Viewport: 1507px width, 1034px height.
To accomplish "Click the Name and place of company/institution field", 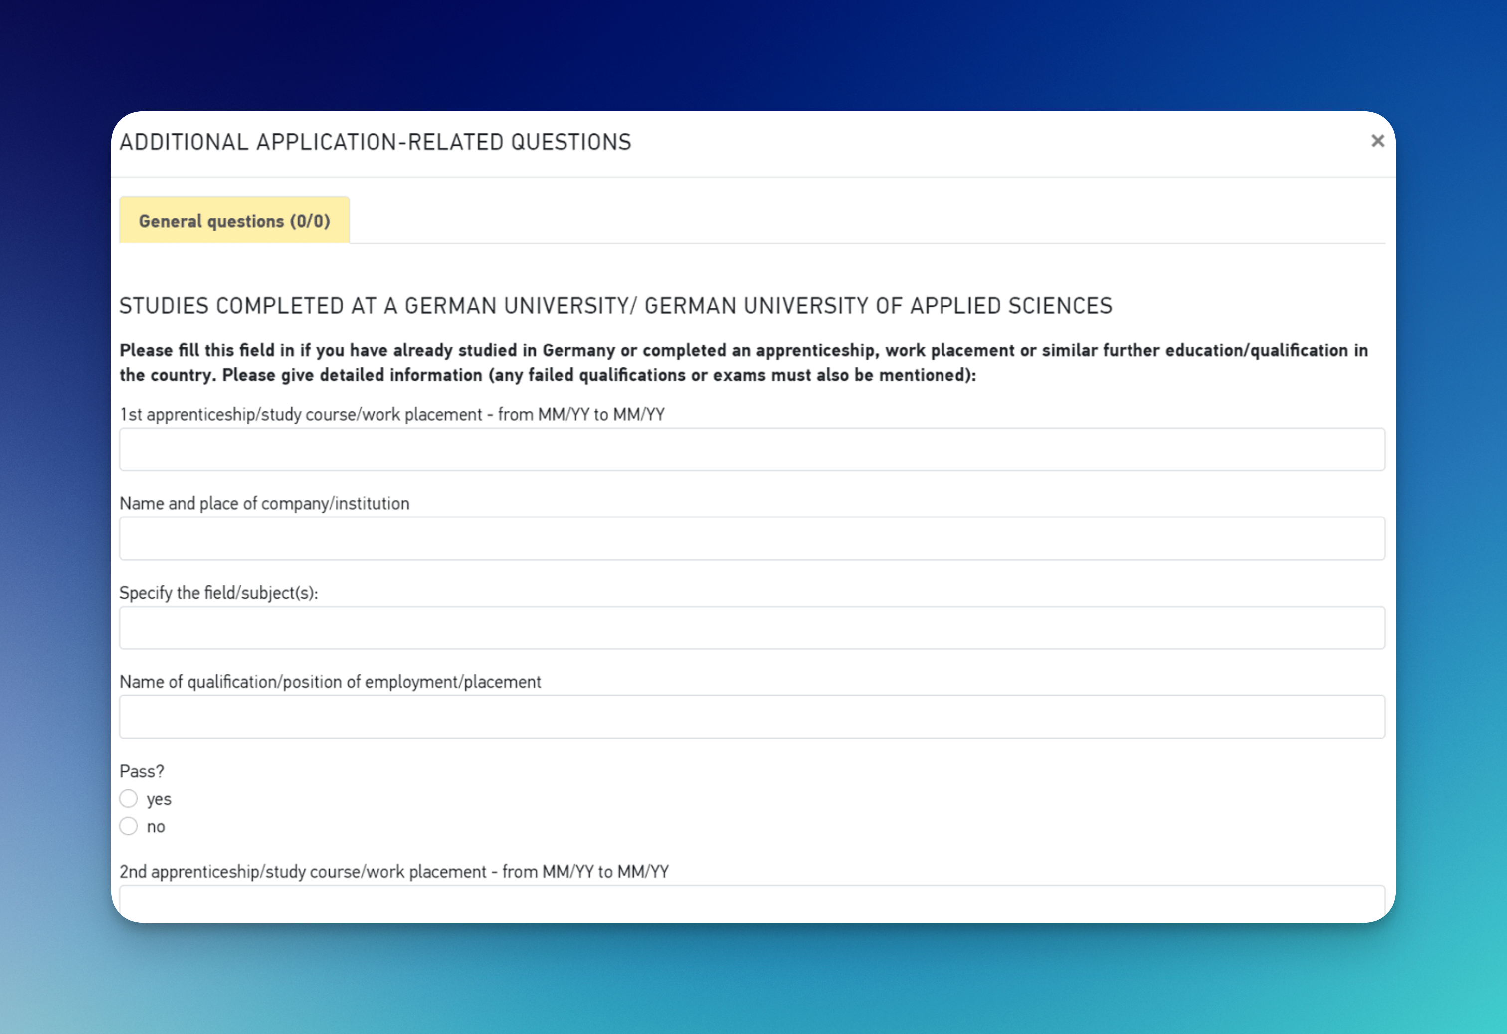I will (752, 539).
